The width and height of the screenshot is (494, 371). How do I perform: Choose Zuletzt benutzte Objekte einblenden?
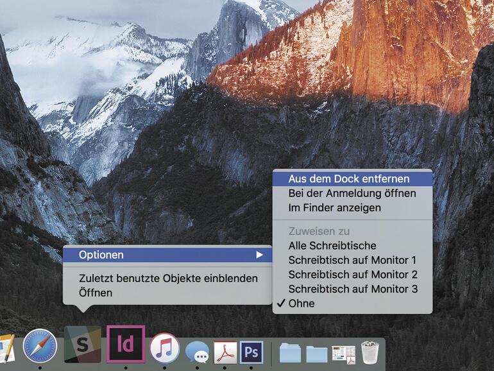pos(167,279)
